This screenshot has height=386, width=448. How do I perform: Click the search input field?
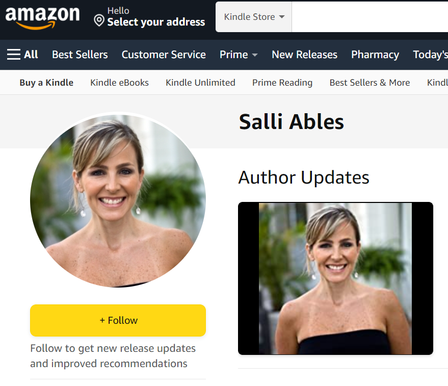[x=370, y=17]
